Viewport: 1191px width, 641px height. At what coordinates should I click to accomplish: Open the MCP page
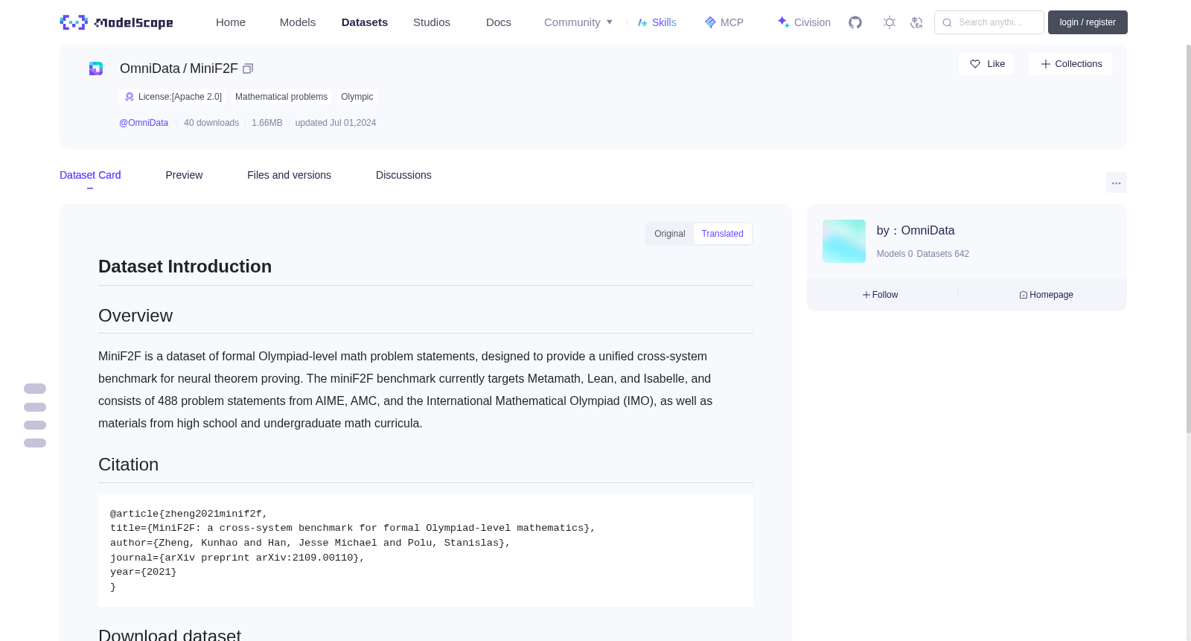point(724,22)
